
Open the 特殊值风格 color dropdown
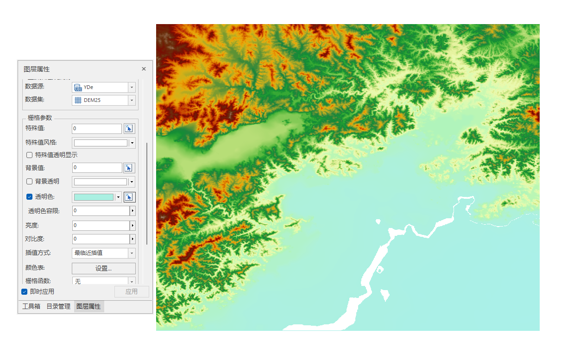click(x=132, y=143)
